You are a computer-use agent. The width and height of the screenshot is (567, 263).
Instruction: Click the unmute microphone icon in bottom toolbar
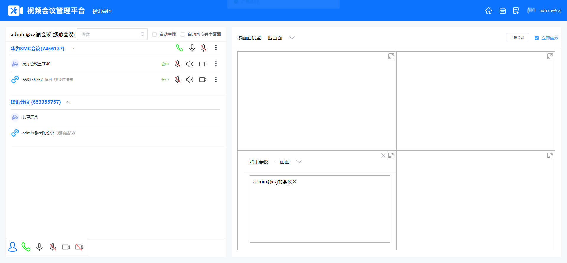pyautogui.click(x=39, y=247)
